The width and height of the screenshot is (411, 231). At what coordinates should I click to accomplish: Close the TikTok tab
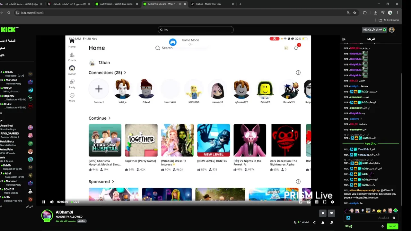click(x=232, y=4)
